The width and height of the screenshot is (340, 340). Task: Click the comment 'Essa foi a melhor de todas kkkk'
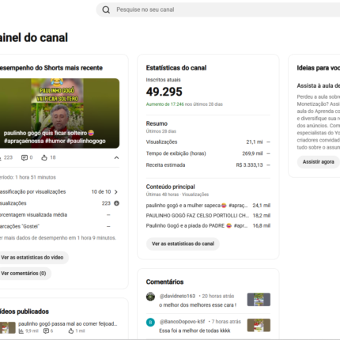pos(195,331)
